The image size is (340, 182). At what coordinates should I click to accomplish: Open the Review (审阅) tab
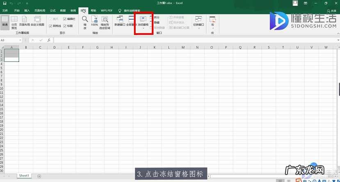[x=73, y=10]
